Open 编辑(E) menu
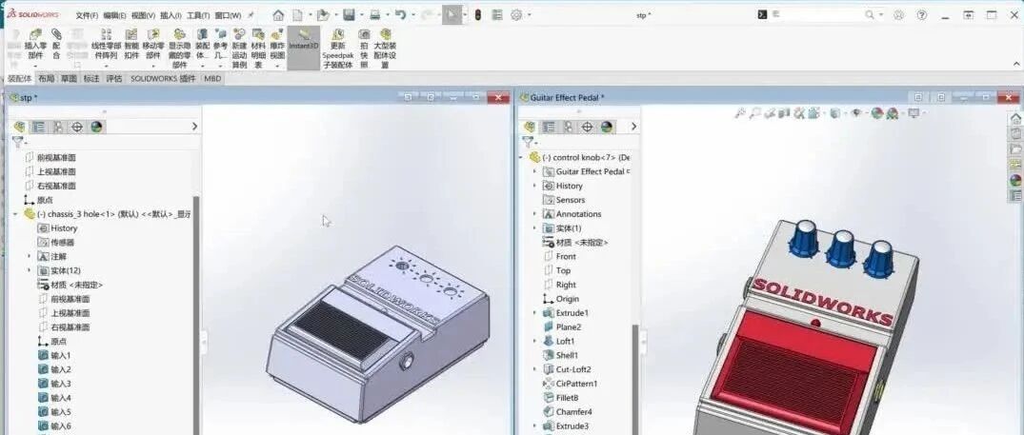 [x=114, y=15]
